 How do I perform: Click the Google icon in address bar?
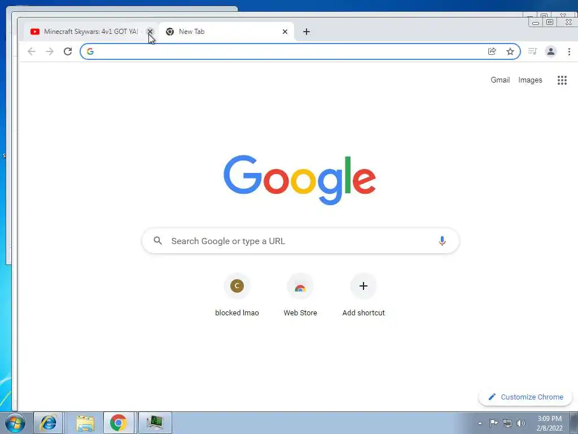click(90, 51)
